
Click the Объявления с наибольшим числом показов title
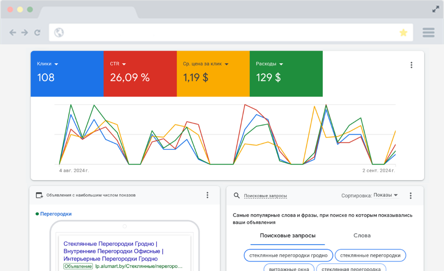tap(91, 195)
